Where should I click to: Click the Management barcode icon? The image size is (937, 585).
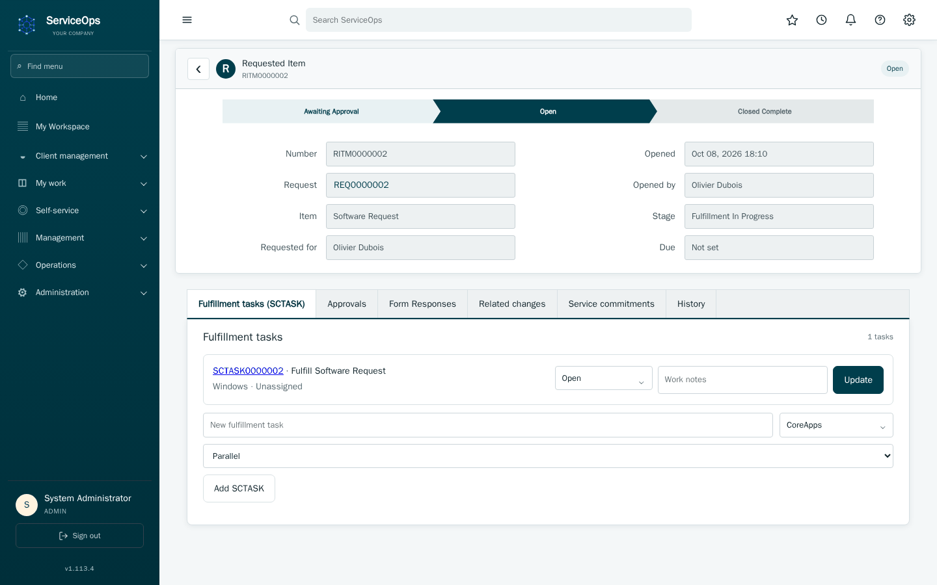tap(23, 238)
